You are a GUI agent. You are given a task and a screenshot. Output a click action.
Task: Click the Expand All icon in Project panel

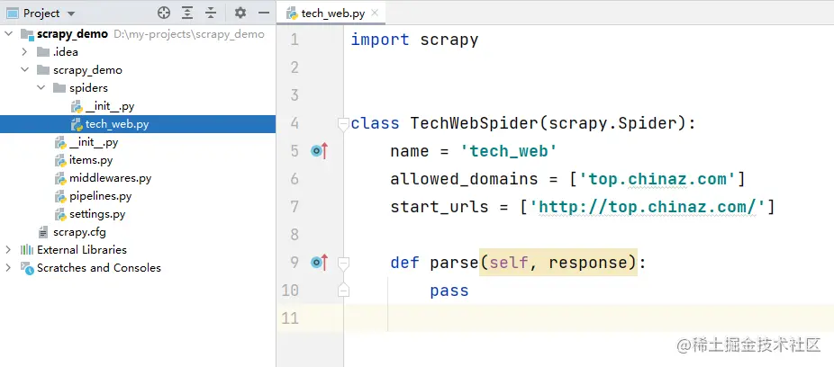tap(187, 13)
